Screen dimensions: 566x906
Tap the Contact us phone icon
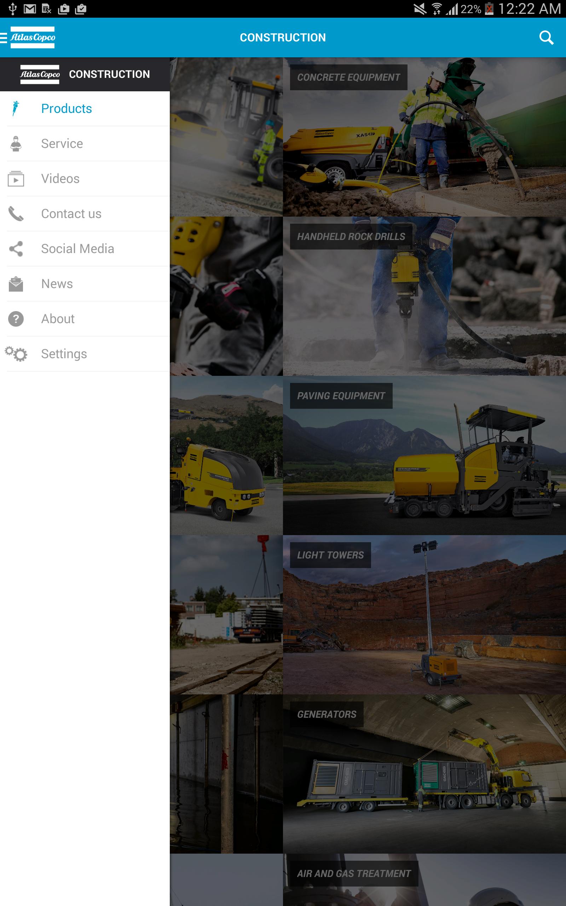click(x=16, y=214)
